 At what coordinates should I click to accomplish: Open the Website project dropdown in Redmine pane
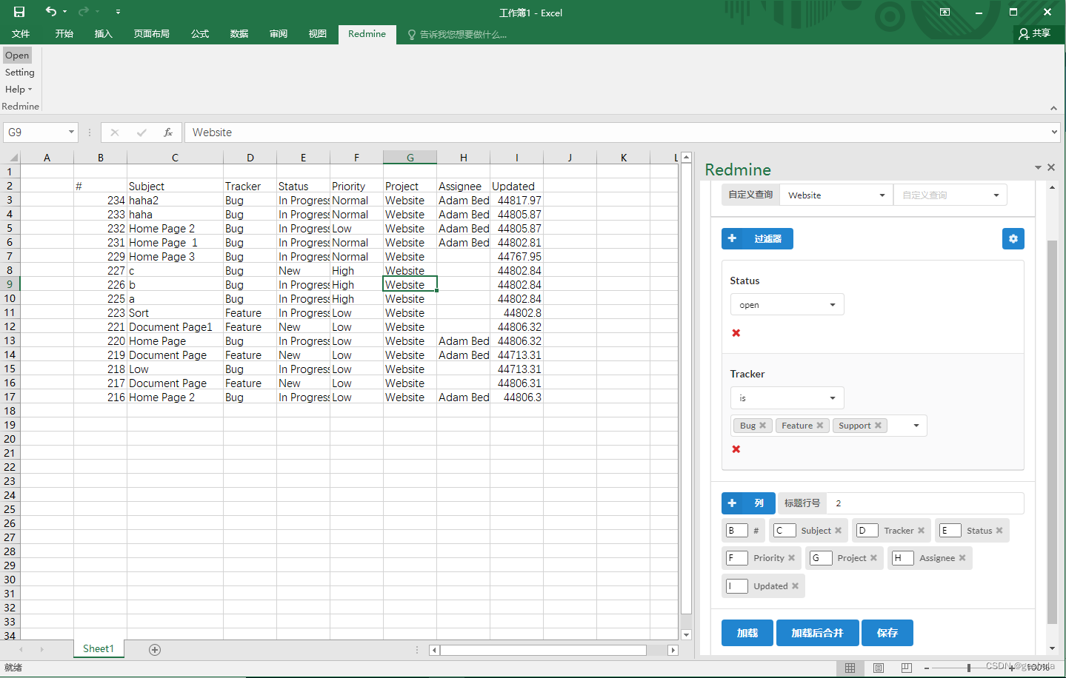(x=836, y=195)
